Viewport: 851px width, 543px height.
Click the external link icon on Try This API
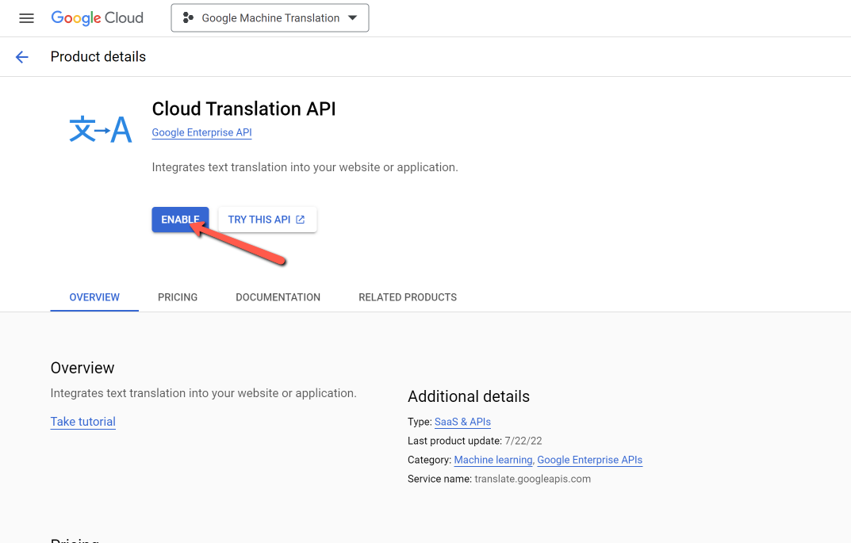point(300,220)
